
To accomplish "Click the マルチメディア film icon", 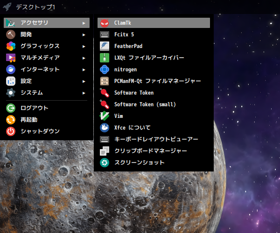I will click(11, 58).
